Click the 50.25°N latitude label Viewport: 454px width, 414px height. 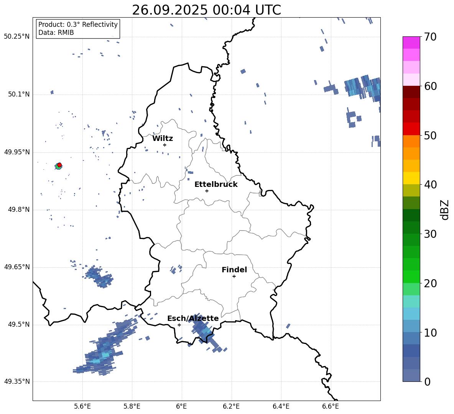point(17,37)
